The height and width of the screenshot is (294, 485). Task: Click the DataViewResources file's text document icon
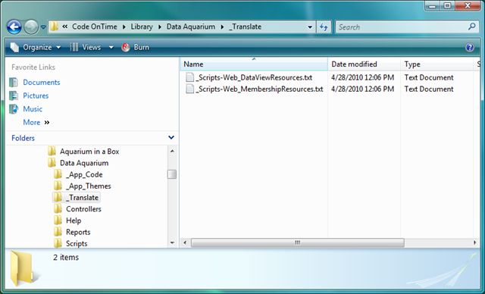[190, 77]
